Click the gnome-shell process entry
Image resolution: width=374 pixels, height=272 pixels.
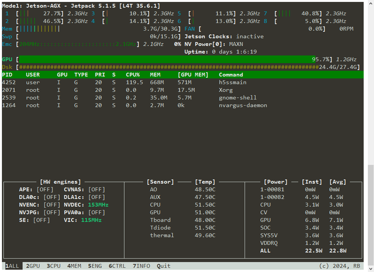pos(237,98)
